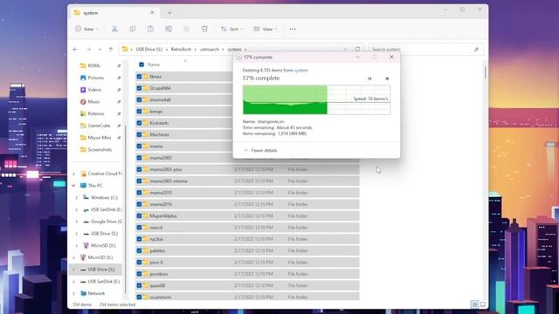
Task: Open address bar history dropdown
Action: (x=345, y=49)
